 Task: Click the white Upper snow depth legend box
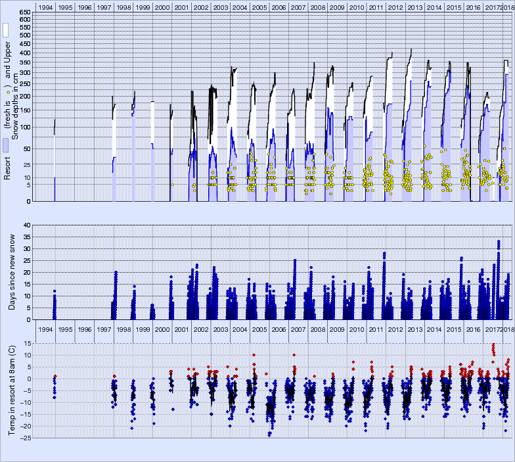[5, 30]
